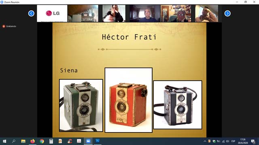This screenshot has height=145, width=259.
Task: Switch ESP keyboard language indicator
Action: (x=233, y=141)
